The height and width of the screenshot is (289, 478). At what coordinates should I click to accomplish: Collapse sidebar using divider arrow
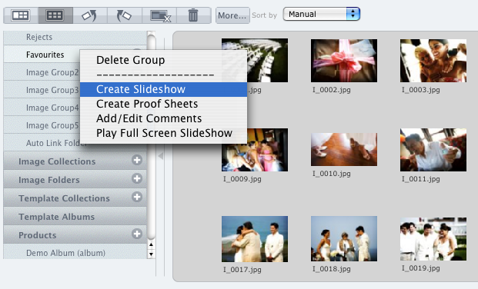tap(161, 156)
